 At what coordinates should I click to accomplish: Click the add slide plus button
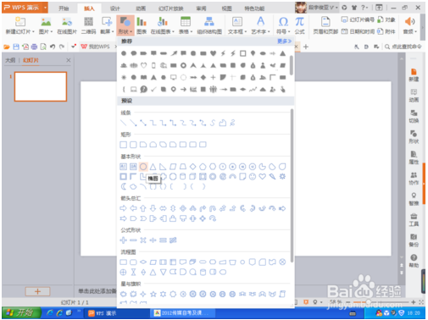[37, 291]
